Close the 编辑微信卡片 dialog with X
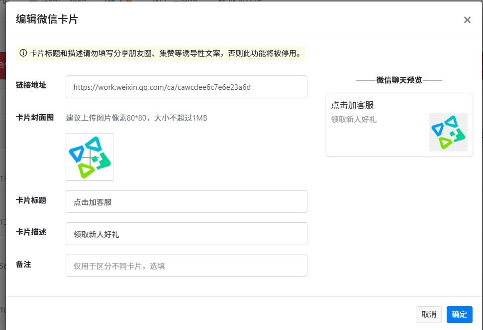This screenshot has height=330, width=483. point(467,20)
